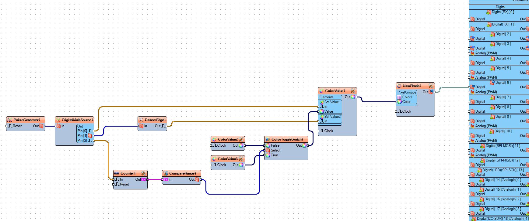
Task: Click ColorValue2 wrench tools icon
Action: [241, 139]
